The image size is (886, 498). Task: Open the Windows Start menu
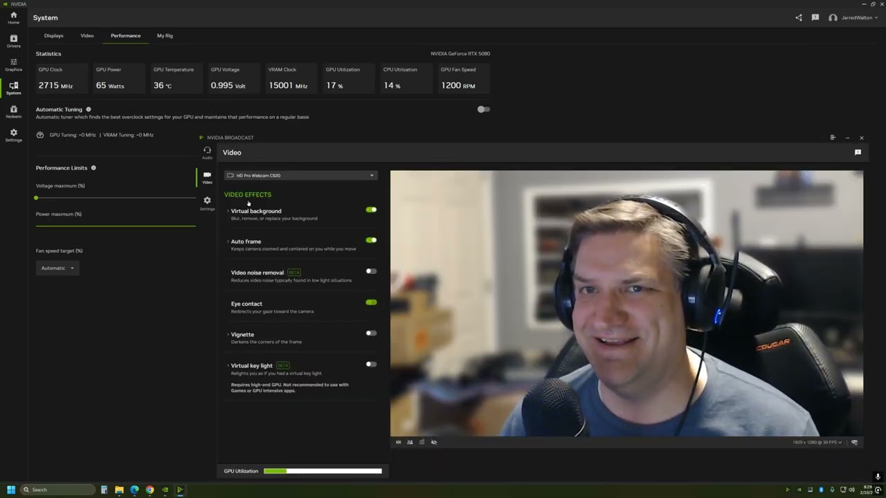tap(11, 490)
